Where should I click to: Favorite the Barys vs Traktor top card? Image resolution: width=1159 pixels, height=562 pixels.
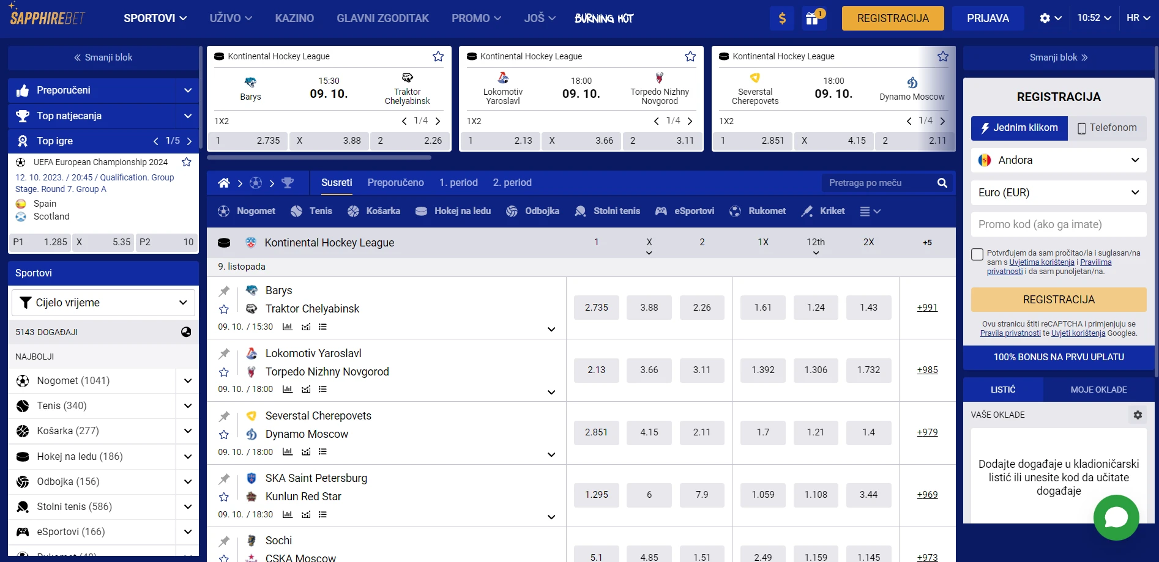click(438, 56)
